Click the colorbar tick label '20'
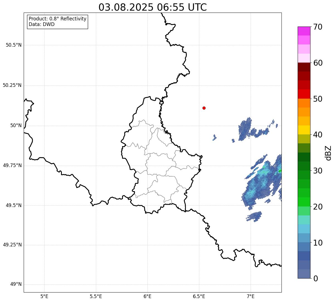 click(x=318, y=207)
